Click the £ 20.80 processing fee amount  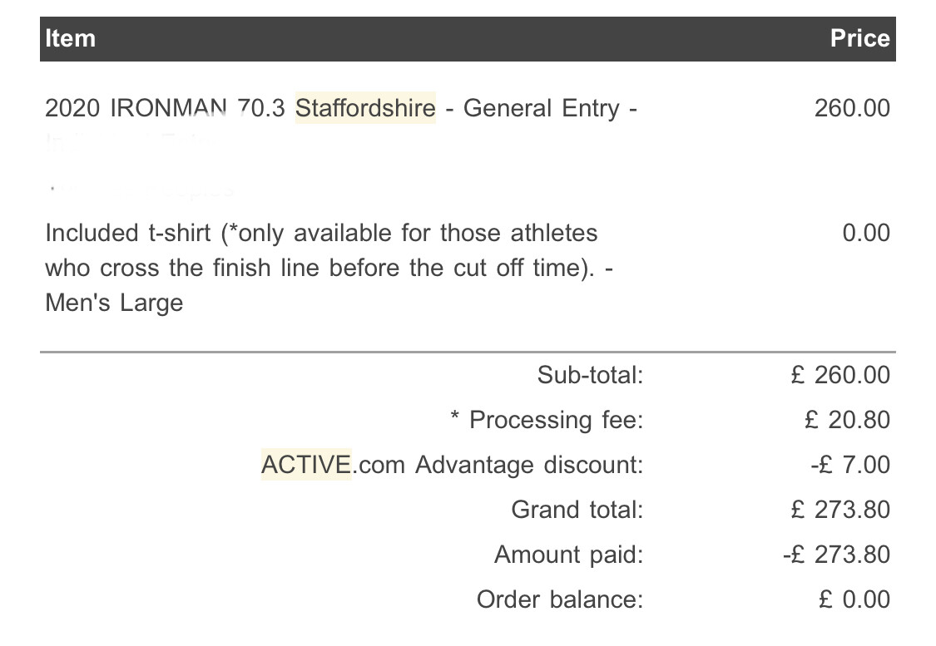[x=847, y=420]
